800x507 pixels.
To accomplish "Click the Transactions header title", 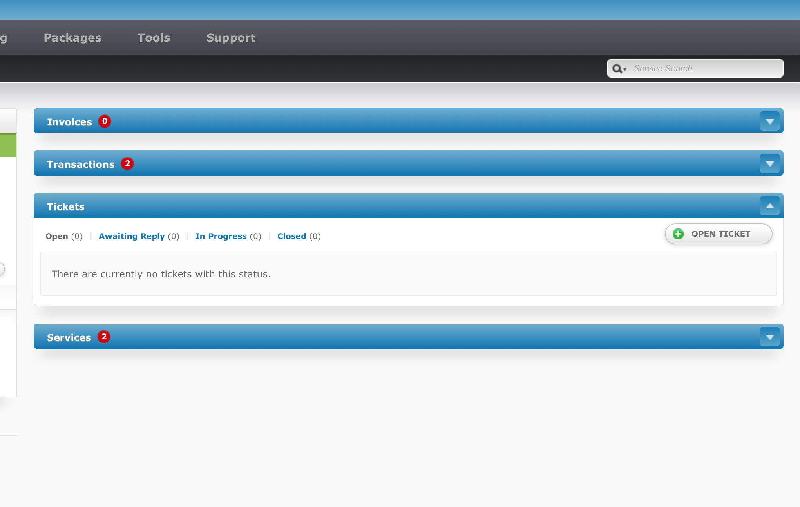I will pos(81,165).
